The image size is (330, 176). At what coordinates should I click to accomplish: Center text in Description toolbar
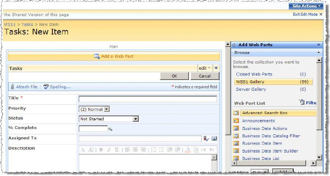(135, 150)
